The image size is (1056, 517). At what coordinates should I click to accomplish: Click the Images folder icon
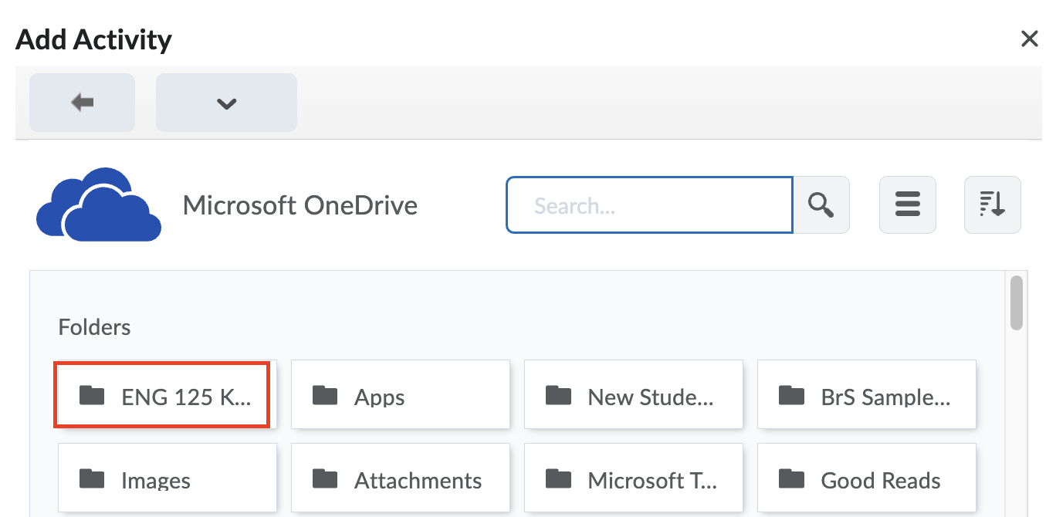tap(92, 479)
